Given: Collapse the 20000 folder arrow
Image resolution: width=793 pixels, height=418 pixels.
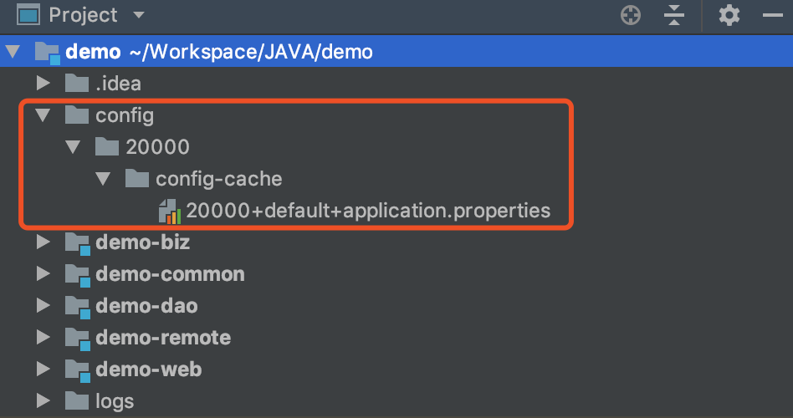Looking at the screenshot, I should point(74,147).
